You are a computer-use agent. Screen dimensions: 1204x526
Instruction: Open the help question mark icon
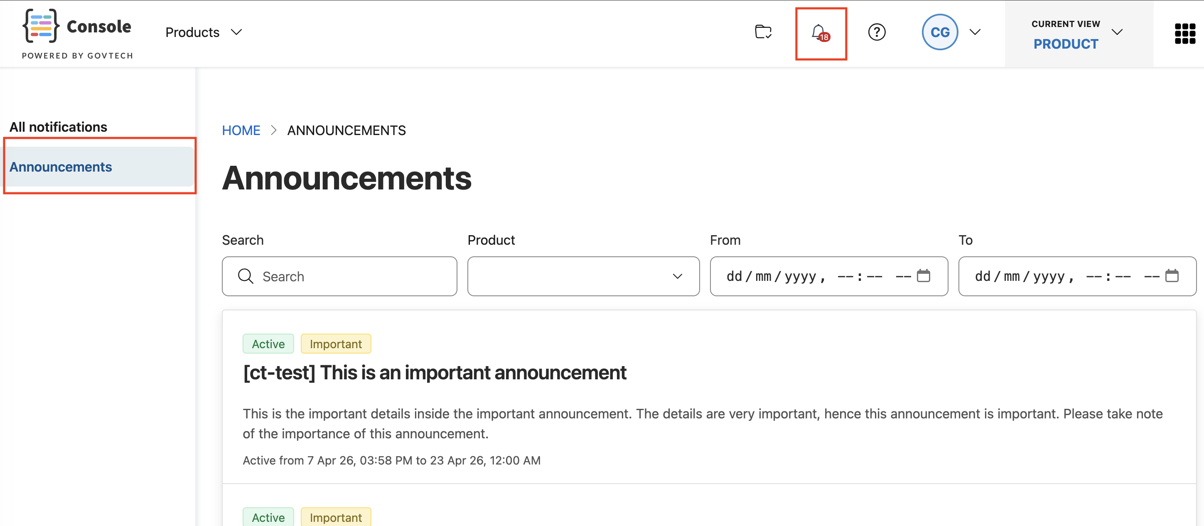pyautogui.click(x=876, y=32)
